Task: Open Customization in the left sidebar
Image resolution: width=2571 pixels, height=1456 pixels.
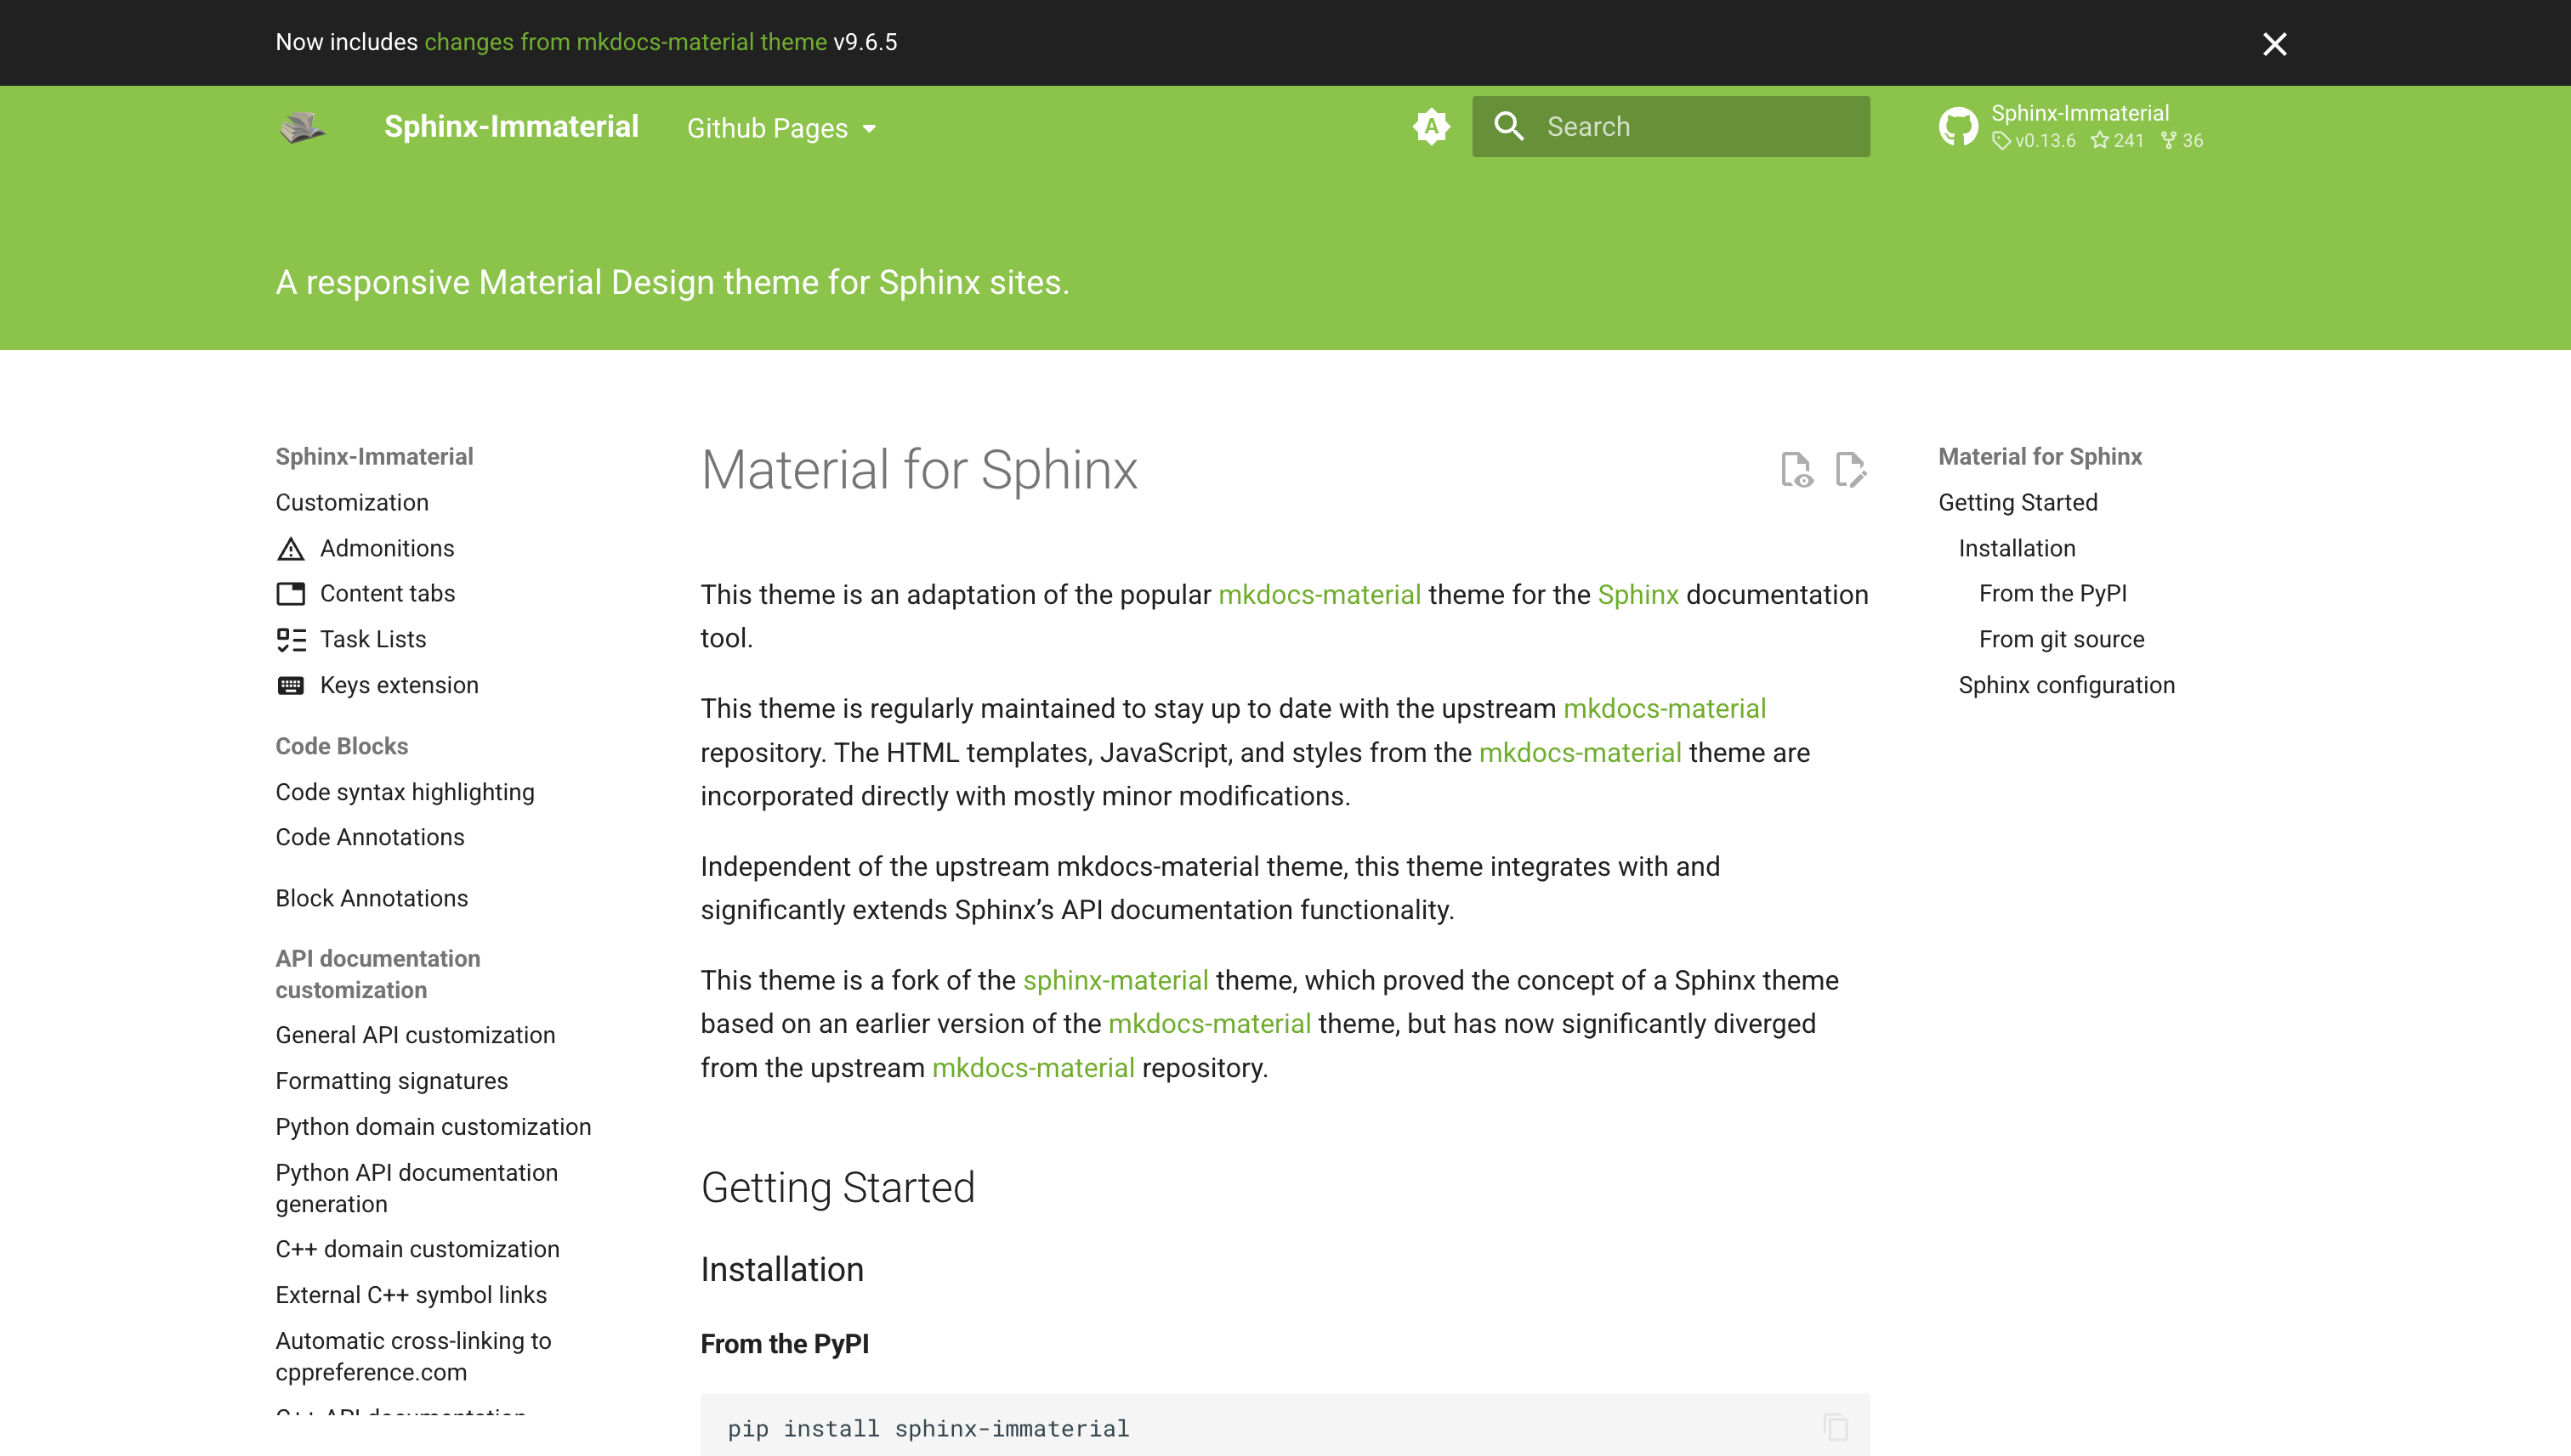Action: point(352,502)
